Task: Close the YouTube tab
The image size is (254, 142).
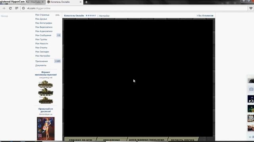Action: [x=42, y=2]
